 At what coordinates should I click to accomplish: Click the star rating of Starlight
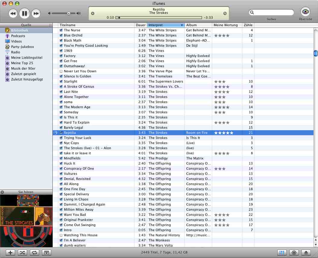[220, 82]
